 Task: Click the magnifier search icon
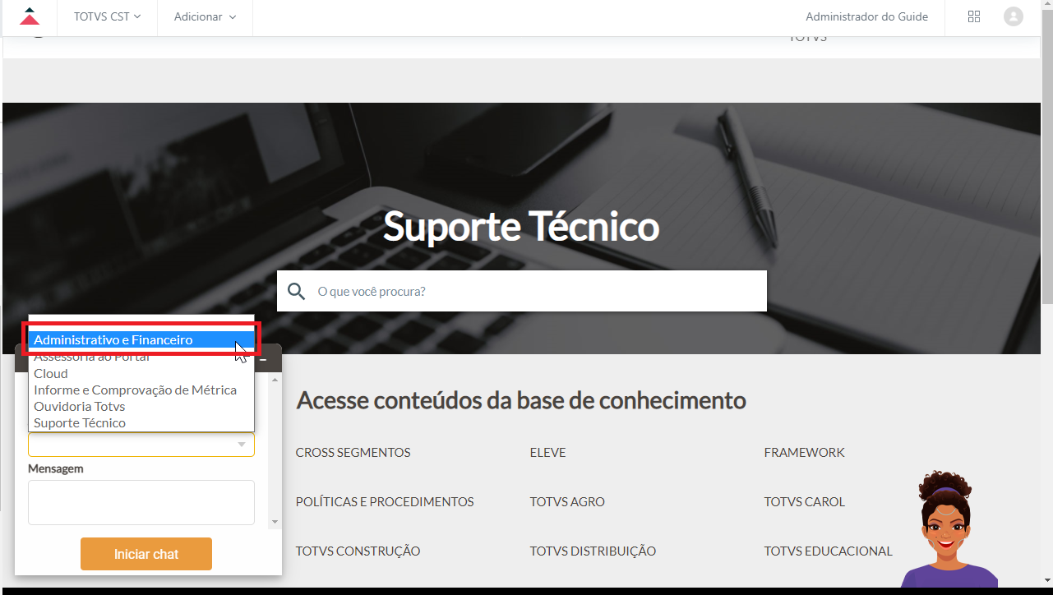297,292
